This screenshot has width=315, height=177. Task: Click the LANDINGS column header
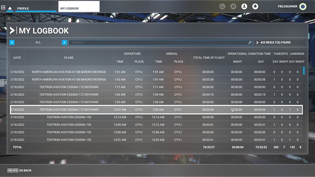297,54
